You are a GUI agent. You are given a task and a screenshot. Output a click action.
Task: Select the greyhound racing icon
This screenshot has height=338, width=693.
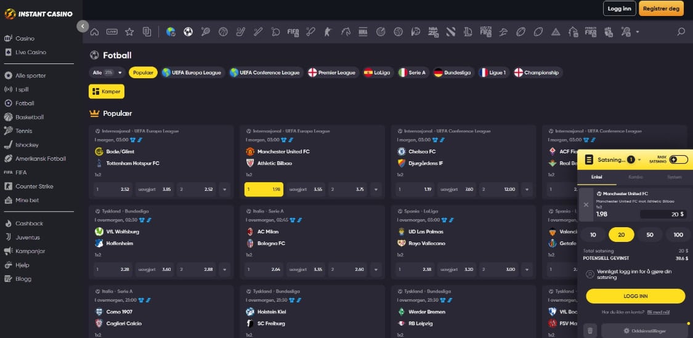(503, 32)
